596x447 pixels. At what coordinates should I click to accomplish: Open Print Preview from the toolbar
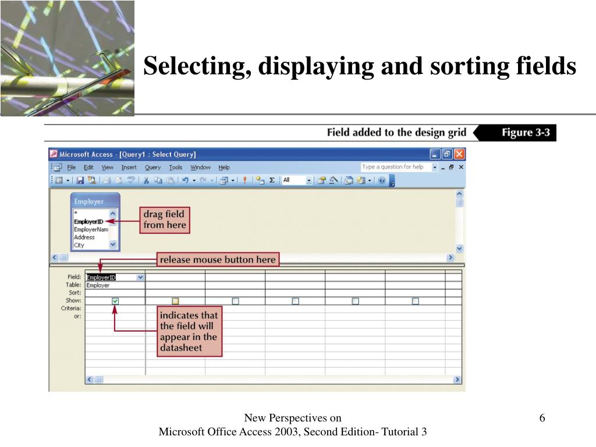pos(119,180)
